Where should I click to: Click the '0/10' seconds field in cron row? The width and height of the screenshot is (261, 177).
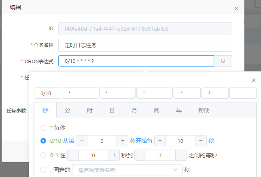[x=47, y=93]
